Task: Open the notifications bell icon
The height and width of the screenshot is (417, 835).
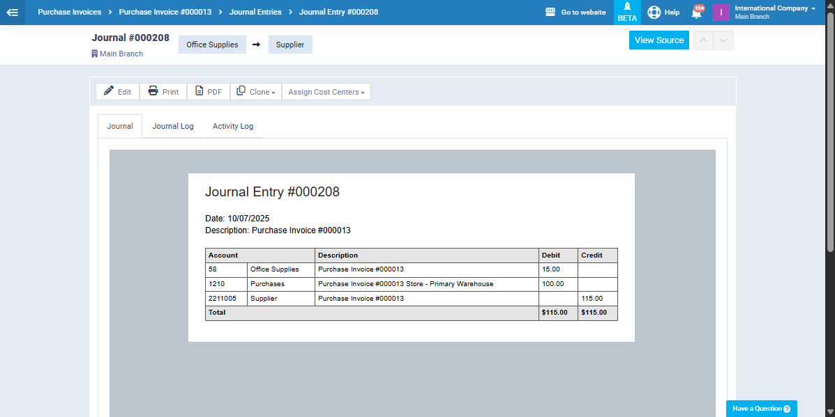Action: point(696,13)
